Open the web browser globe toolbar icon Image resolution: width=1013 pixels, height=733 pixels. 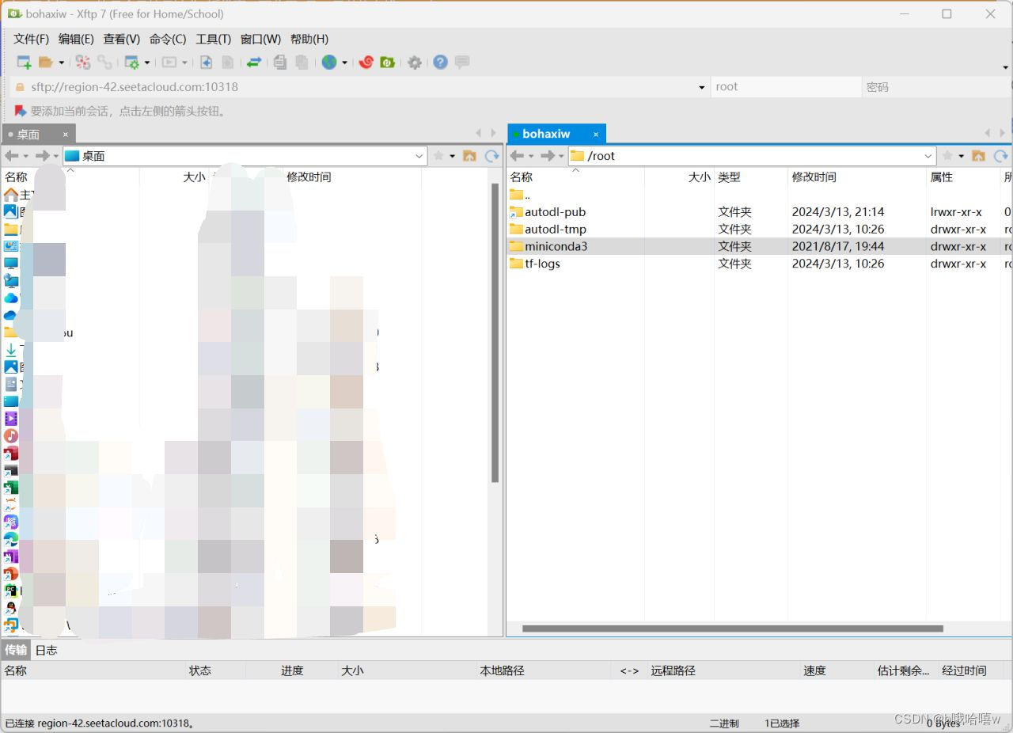pyautogui.click(x=328, y=62)
